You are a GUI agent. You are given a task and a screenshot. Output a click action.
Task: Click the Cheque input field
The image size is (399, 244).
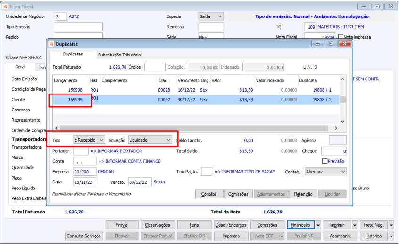(x=333, y=151)
